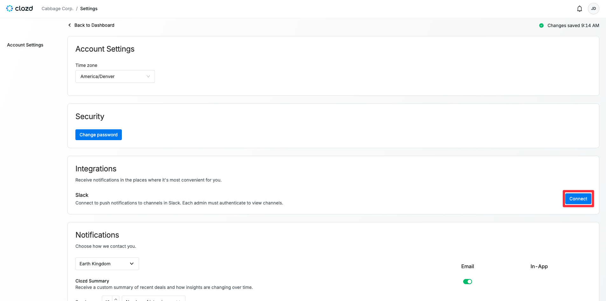Connect the Slack integration
Viewport: 606px width, 301px height.
pyautogui.click(x=578, y=199)
